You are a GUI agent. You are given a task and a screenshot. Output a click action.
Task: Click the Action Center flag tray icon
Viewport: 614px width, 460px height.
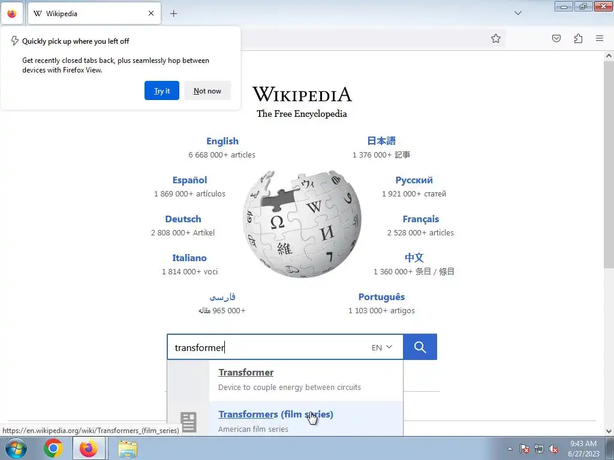tap(525, 449)
